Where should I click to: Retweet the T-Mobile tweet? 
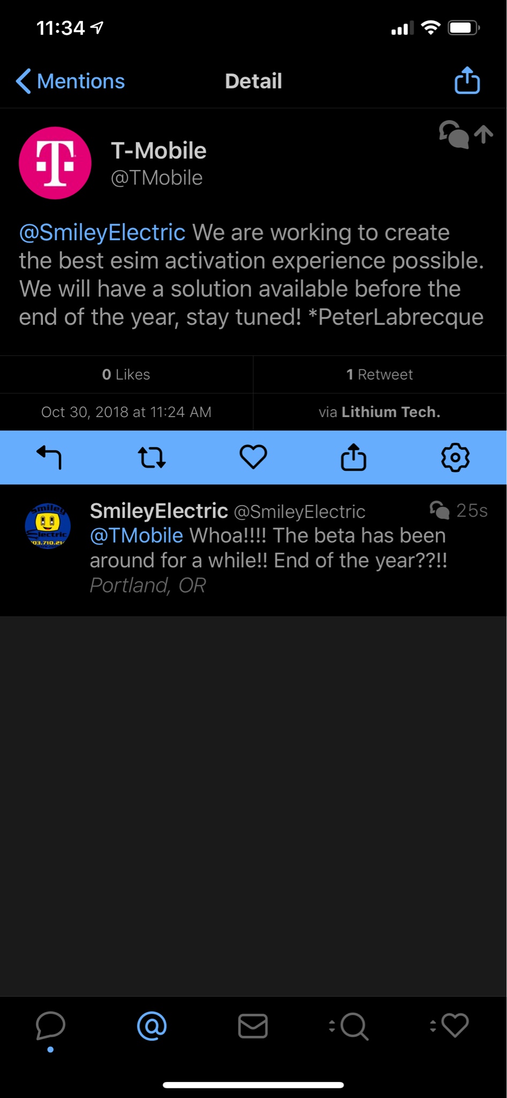[x=152, y=457]
